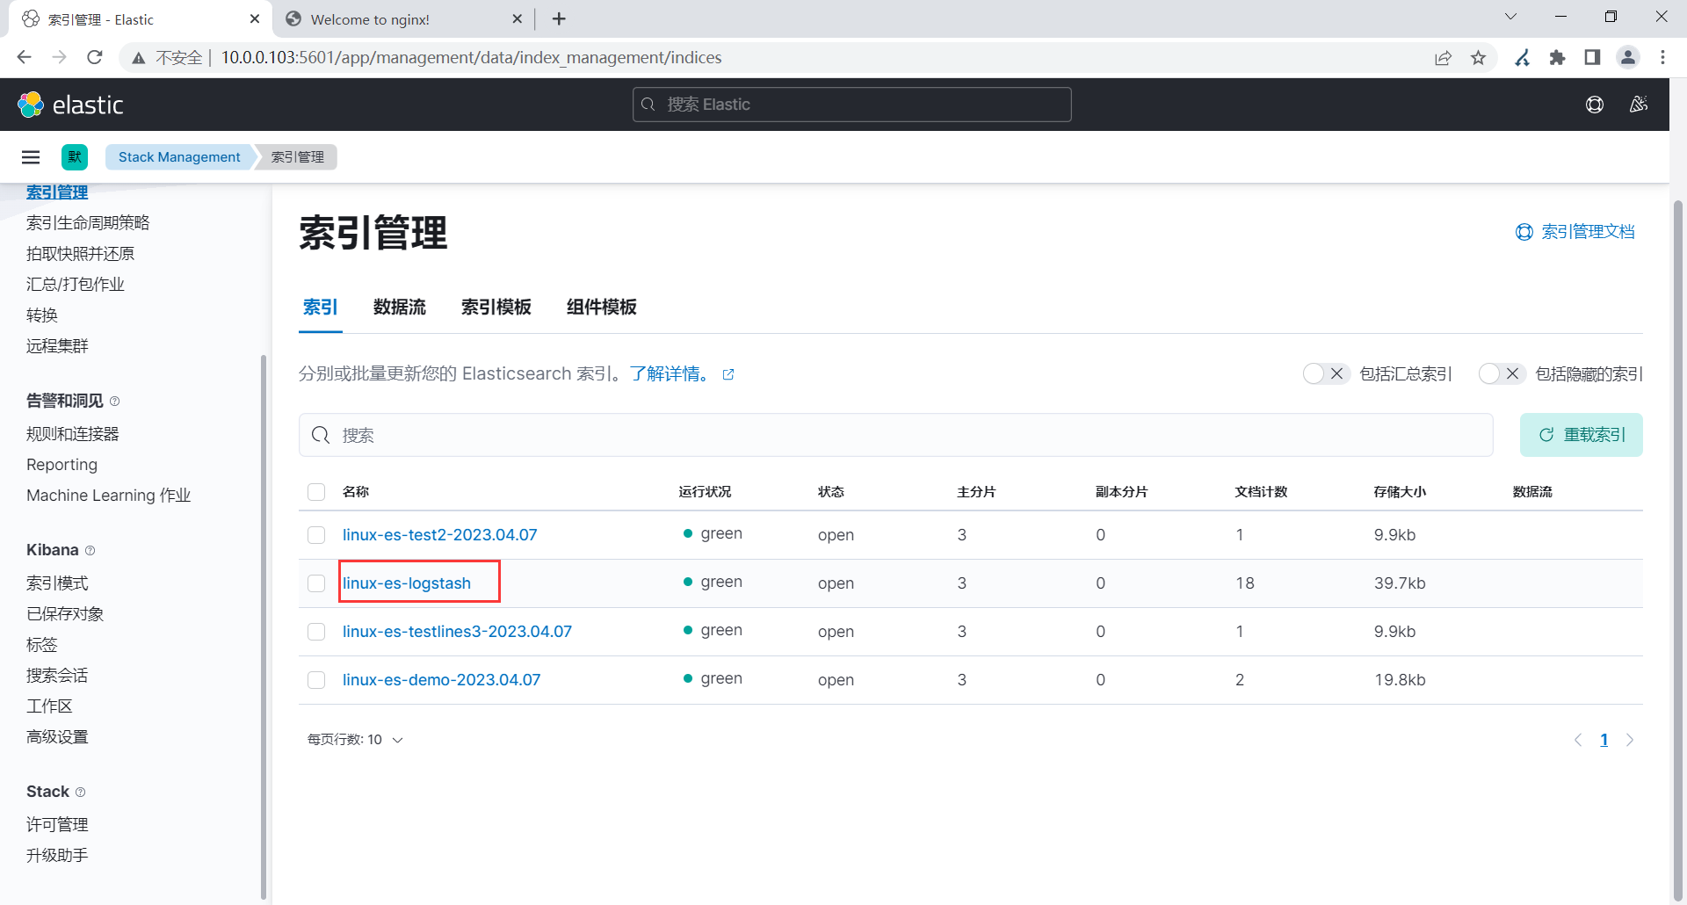Open the linux-es-logstash index
Image resolution: width=1687 pixels, height=905 pixels.
pyautogui.click(x=407, y=583)
